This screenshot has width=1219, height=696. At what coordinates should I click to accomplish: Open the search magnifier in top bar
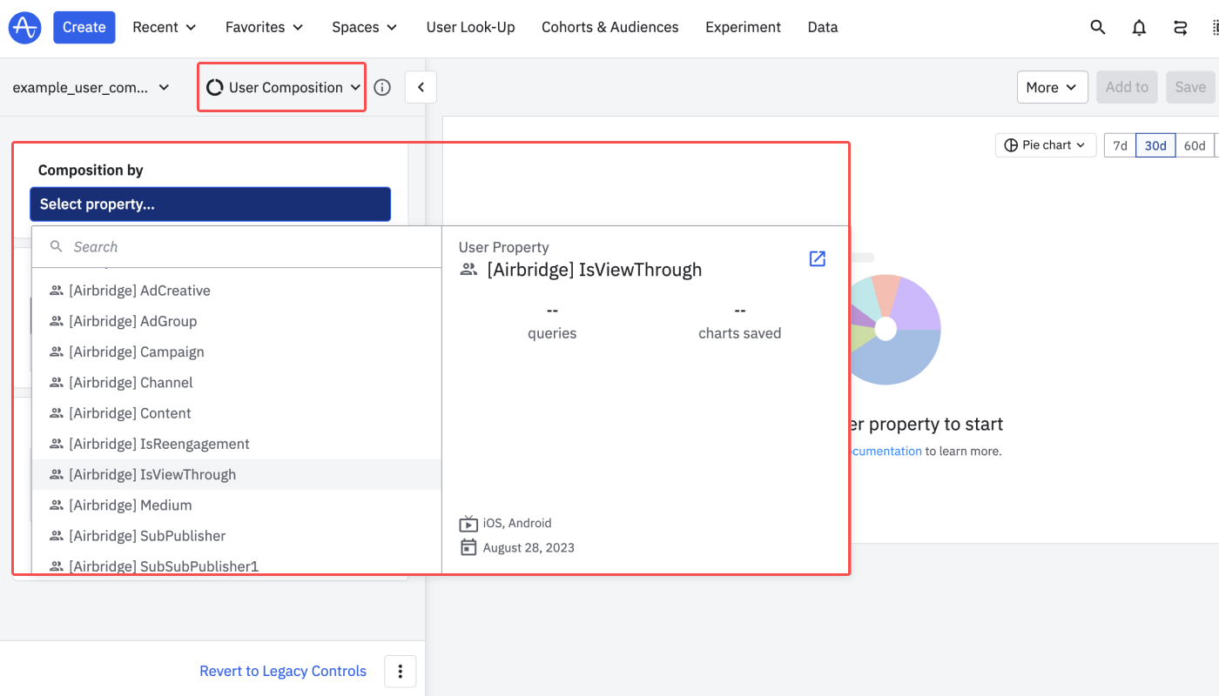click(1098, 27)
